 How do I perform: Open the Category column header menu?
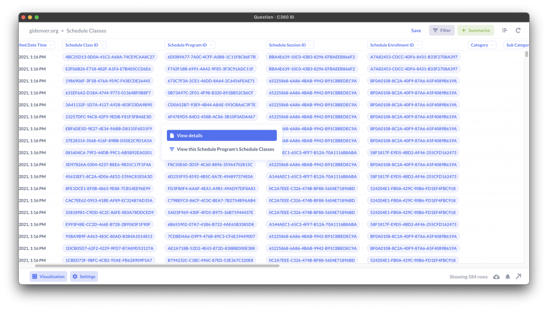click(482, 45)
